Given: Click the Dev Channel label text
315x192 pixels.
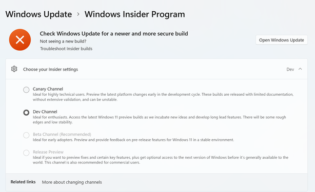Looking at the screenshot, I should tap(45, 112).
